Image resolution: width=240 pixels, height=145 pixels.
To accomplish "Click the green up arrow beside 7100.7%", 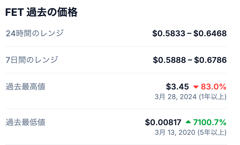I will 188,122.
